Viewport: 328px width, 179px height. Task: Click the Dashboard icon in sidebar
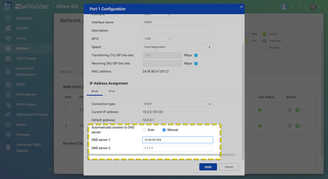(x=8, y=18)
